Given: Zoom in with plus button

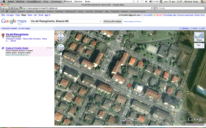Looking at the screenshot, I should (x=61, y=54).
